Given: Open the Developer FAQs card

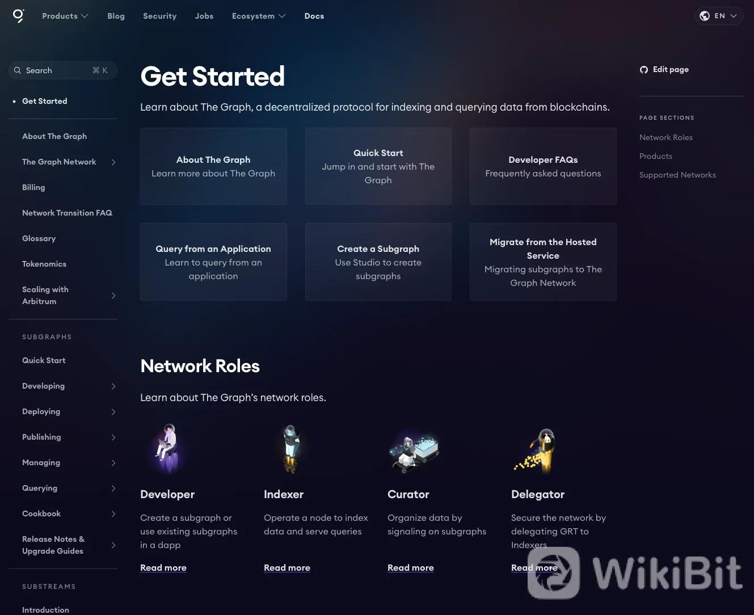Looking at the screenshot, I should tap(543, 166).
